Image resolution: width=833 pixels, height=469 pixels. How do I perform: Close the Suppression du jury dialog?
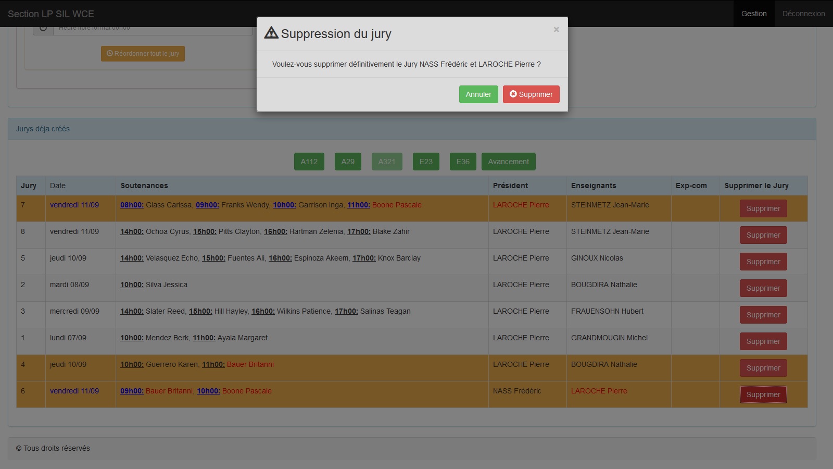[x=556, y=30]
